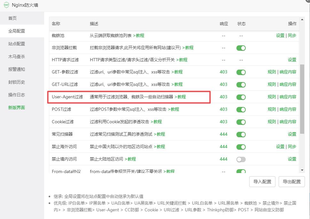This screenshot has height=219, width=310.
Task: Click the 444 response of 常见扫描器
Action: click(223, 134)
